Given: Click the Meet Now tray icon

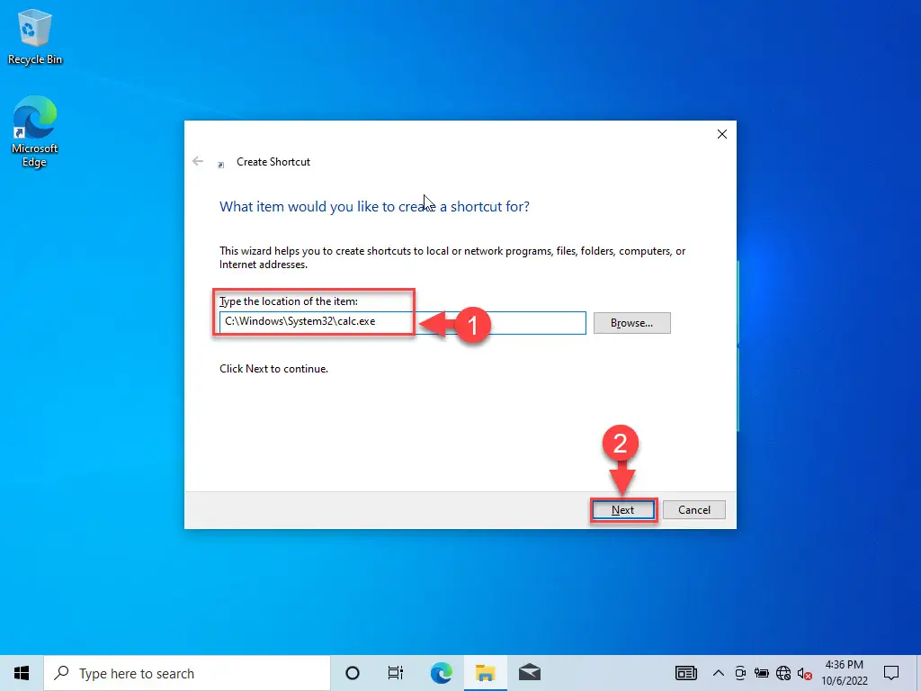Looking at the screenshot, I should pyautogui.click(x=740, y=673).
